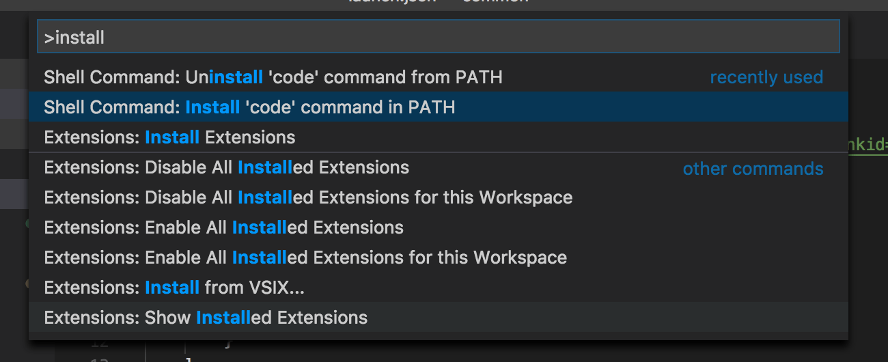Click the separator line below Install Extensions
This screenshot has width=888, height=362.
tap(437, 152)
